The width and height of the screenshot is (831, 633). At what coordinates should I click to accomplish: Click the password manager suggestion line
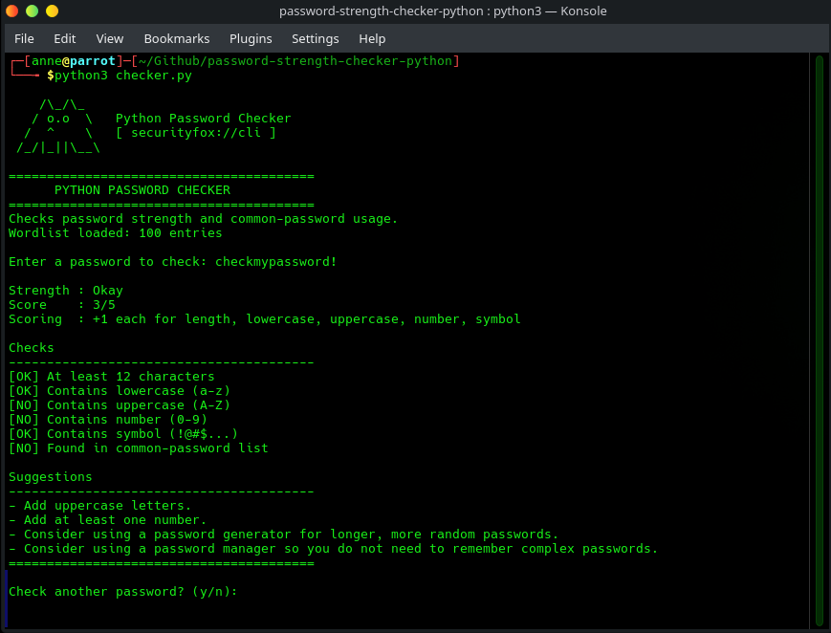334,548
